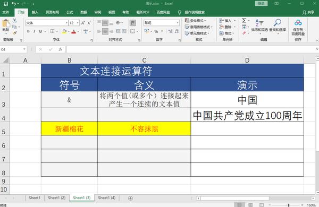Toggle underline formatting
The height and width of the screenshot is (207, 319).
tap(40, 31)
